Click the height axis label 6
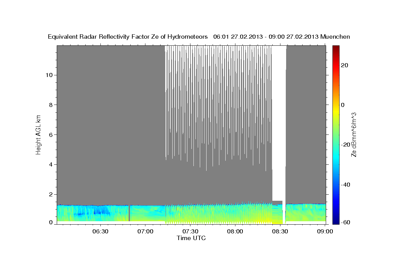The image size is (403, 269). click(51, 135)
